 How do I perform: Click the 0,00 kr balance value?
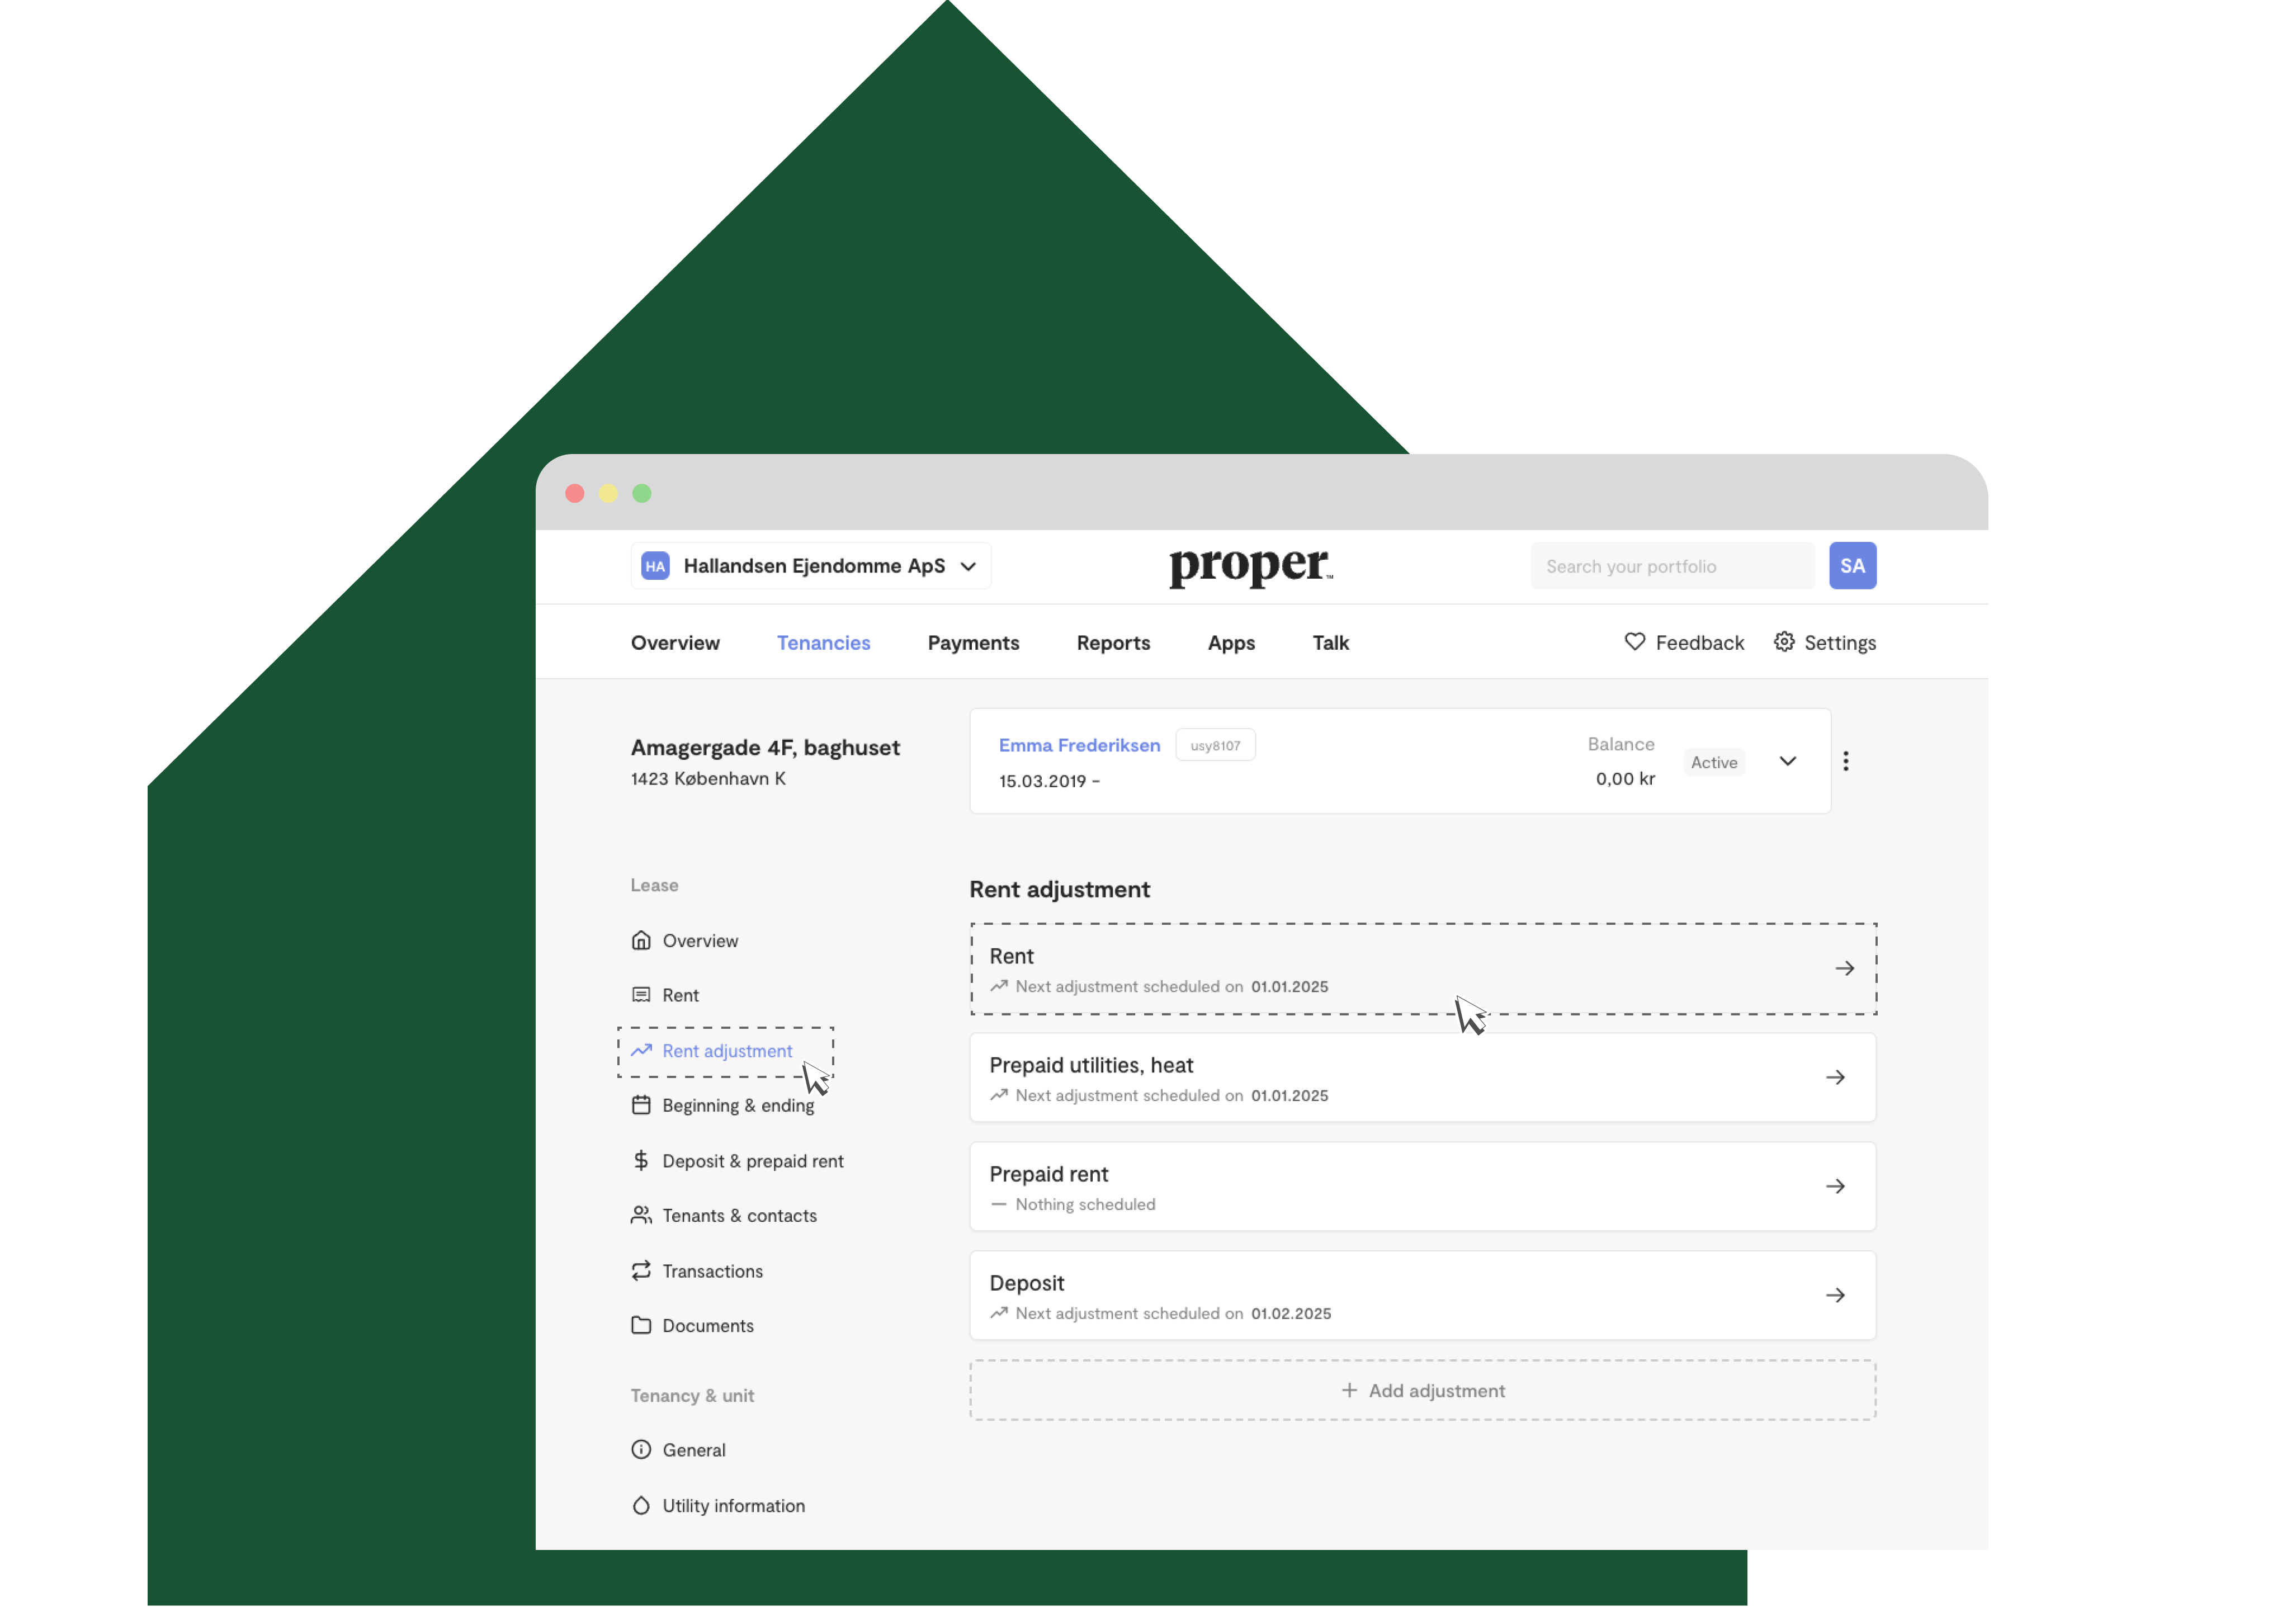tap(1625, 779)
